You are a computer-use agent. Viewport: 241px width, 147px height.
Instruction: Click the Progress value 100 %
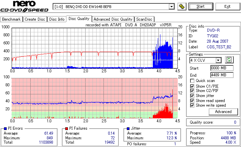click(x=231, y=133)
